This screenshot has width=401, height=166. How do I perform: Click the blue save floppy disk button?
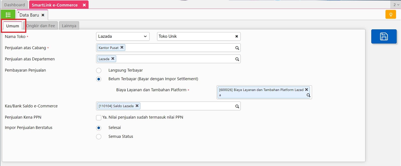[384, 36]
